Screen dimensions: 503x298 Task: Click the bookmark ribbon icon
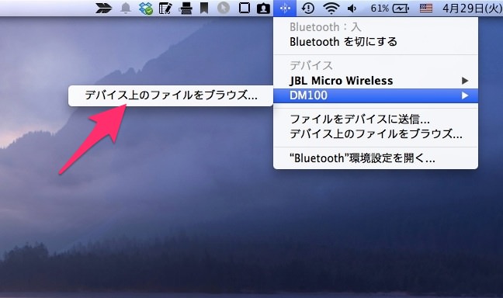click(203, 9)
